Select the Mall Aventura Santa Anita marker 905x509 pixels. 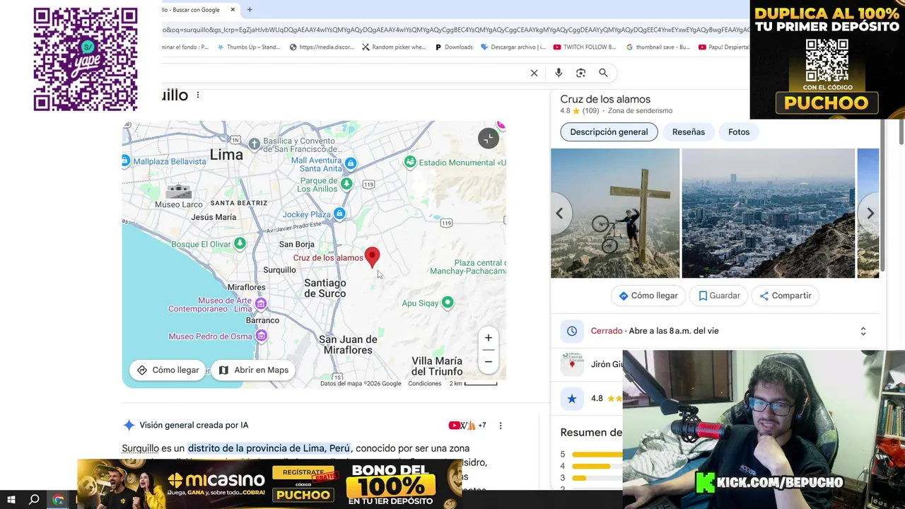(350, 164)
